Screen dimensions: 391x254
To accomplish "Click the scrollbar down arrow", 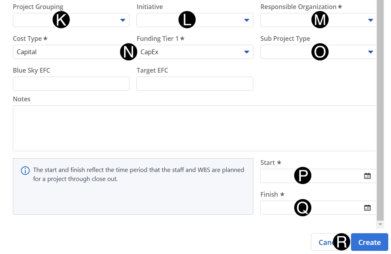I will (x=380, y=224).
